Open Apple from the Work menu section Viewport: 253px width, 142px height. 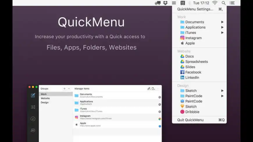pyautogui.click(x=199, y=43)
